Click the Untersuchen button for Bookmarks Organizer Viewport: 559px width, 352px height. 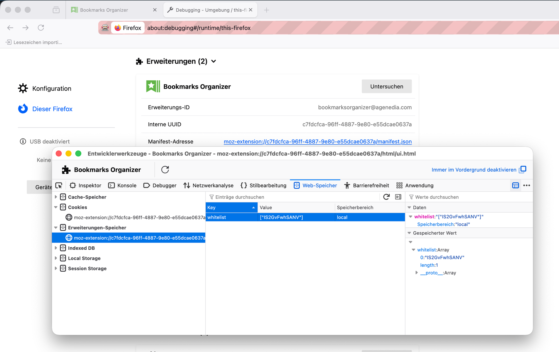[386, 87]
